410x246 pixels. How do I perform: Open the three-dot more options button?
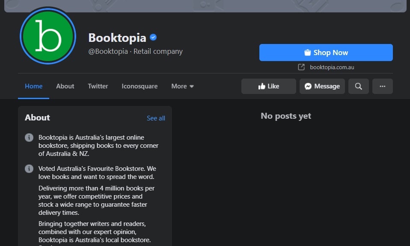click(x=382, y=86)
